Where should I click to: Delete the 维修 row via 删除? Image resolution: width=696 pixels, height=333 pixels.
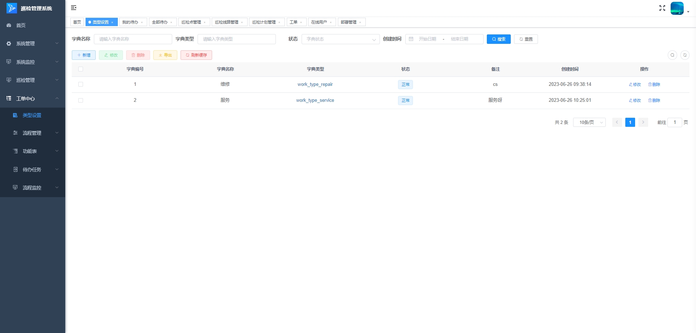654,84
